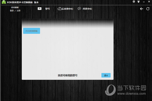Select the PD50控制面板 button
The width and height of the screenshot is (152, 101).
pyautogui.click(x=32, y=31)
